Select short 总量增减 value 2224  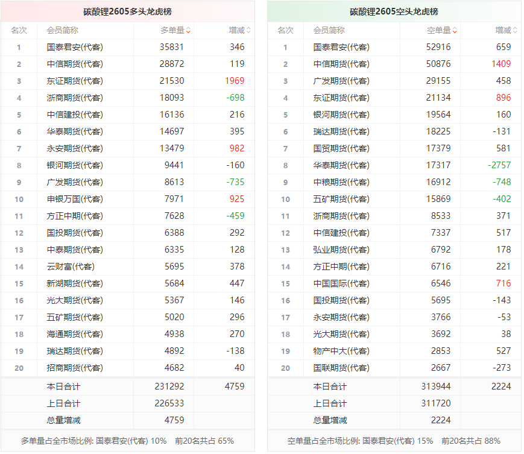441,420
